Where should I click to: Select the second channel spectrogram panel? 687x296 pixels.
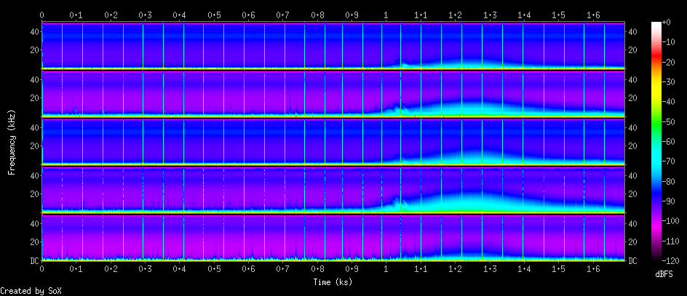(x=333, y=93)
